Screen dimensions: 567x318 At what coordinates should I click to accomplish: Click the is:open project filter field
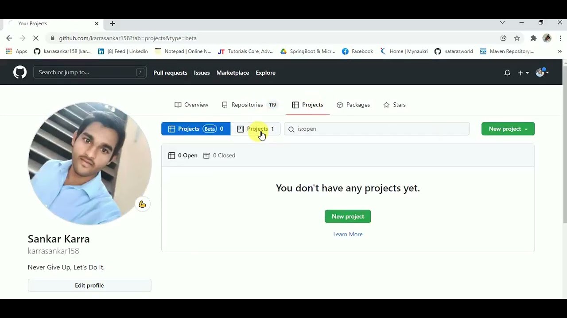point(377,129)
